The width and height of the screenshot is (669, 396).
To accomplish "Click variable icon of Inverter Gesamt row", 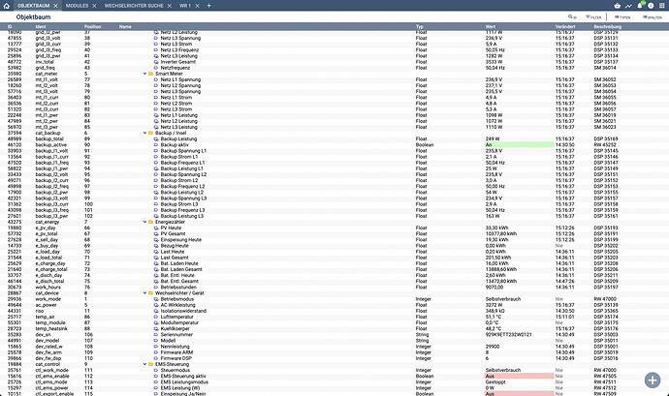I will coord(156,62).
